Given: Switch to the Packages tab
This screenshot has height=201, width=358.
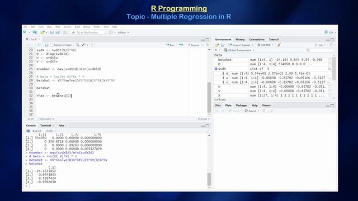Looking at the screenshot, I should point(242,106).
